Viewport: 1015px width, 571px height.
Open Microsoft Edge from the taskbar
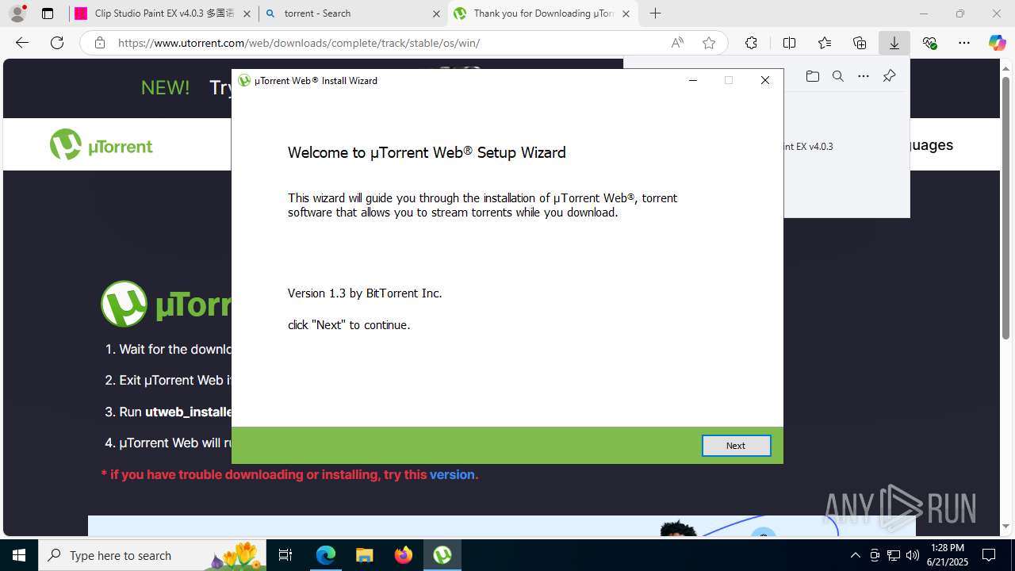pyautogui.click(x=326, y=555)
